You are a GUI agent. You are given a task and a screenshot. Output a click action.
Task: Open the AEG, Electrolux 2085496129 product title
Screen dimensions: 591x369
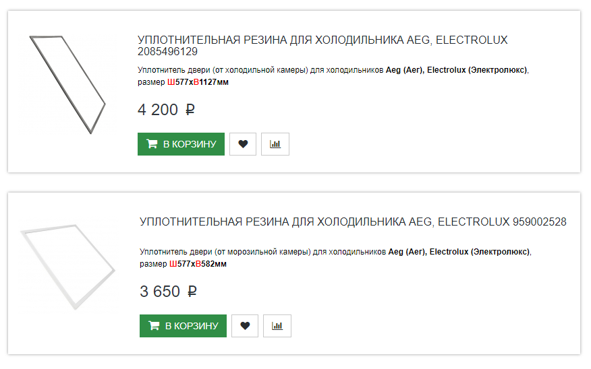click(322, 45)
